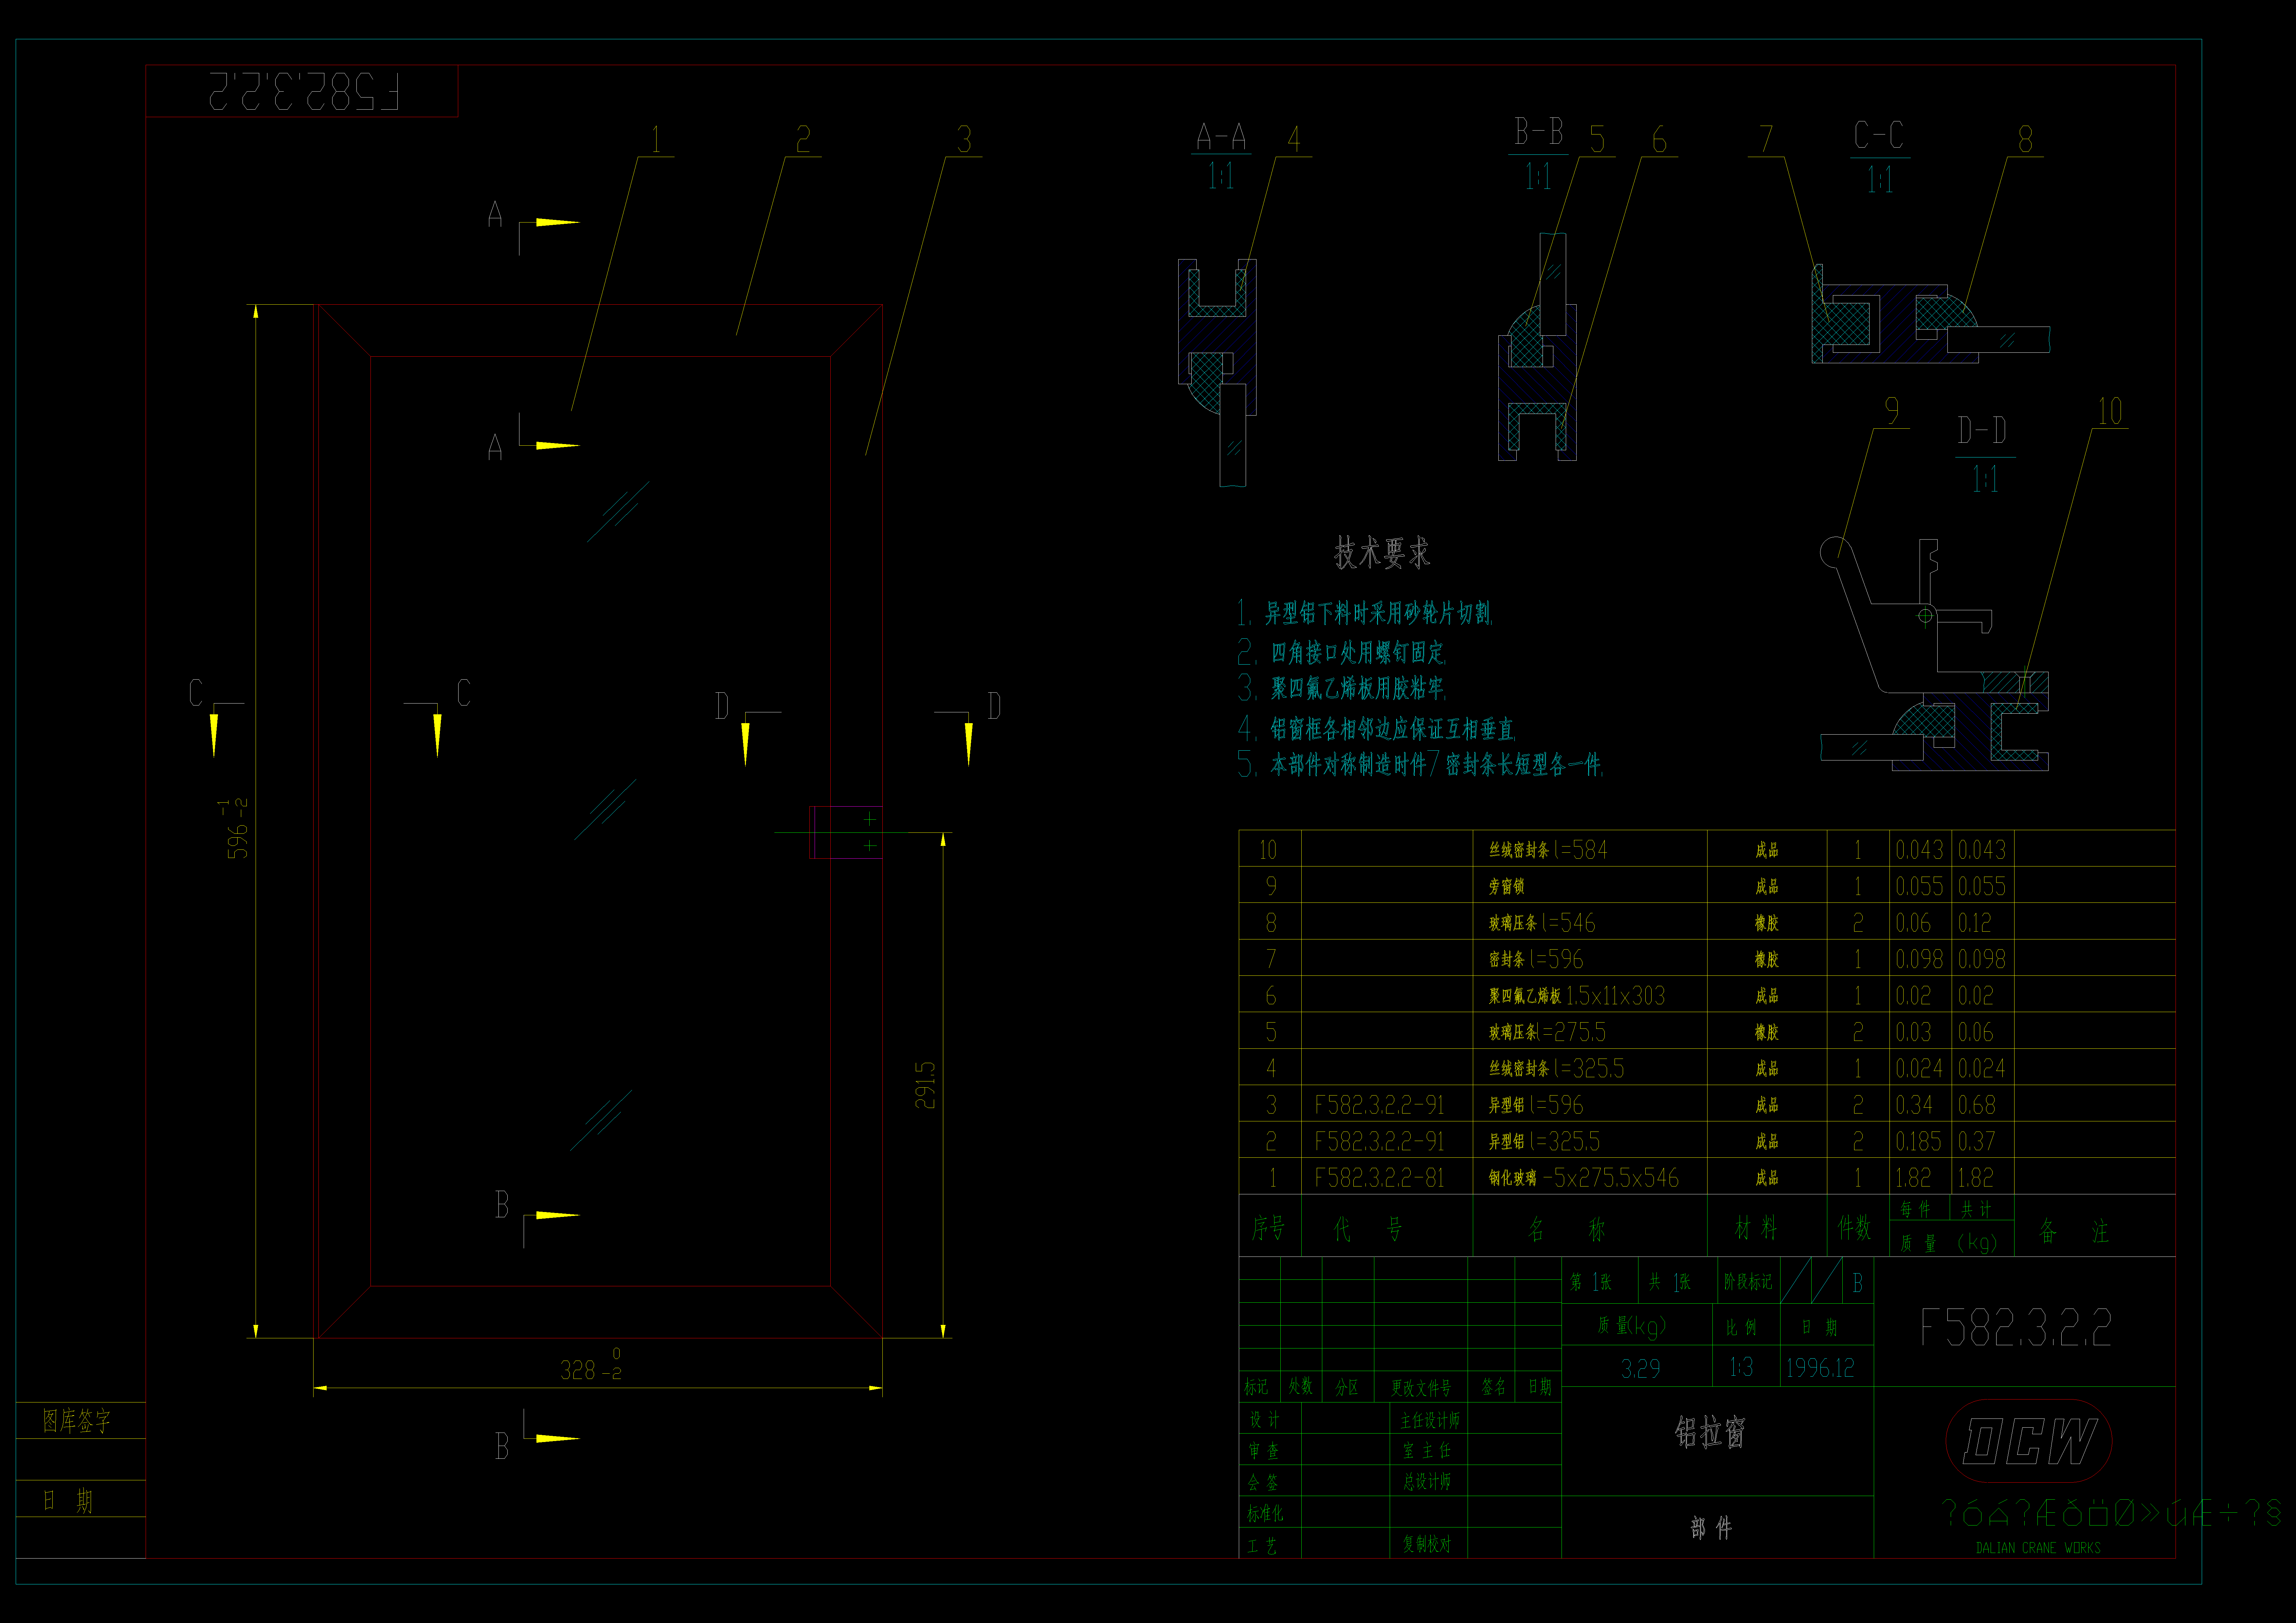
Task: Pick the note "聚四氟乙烯板用胶粘牢"
Action: coord(1358,688)
